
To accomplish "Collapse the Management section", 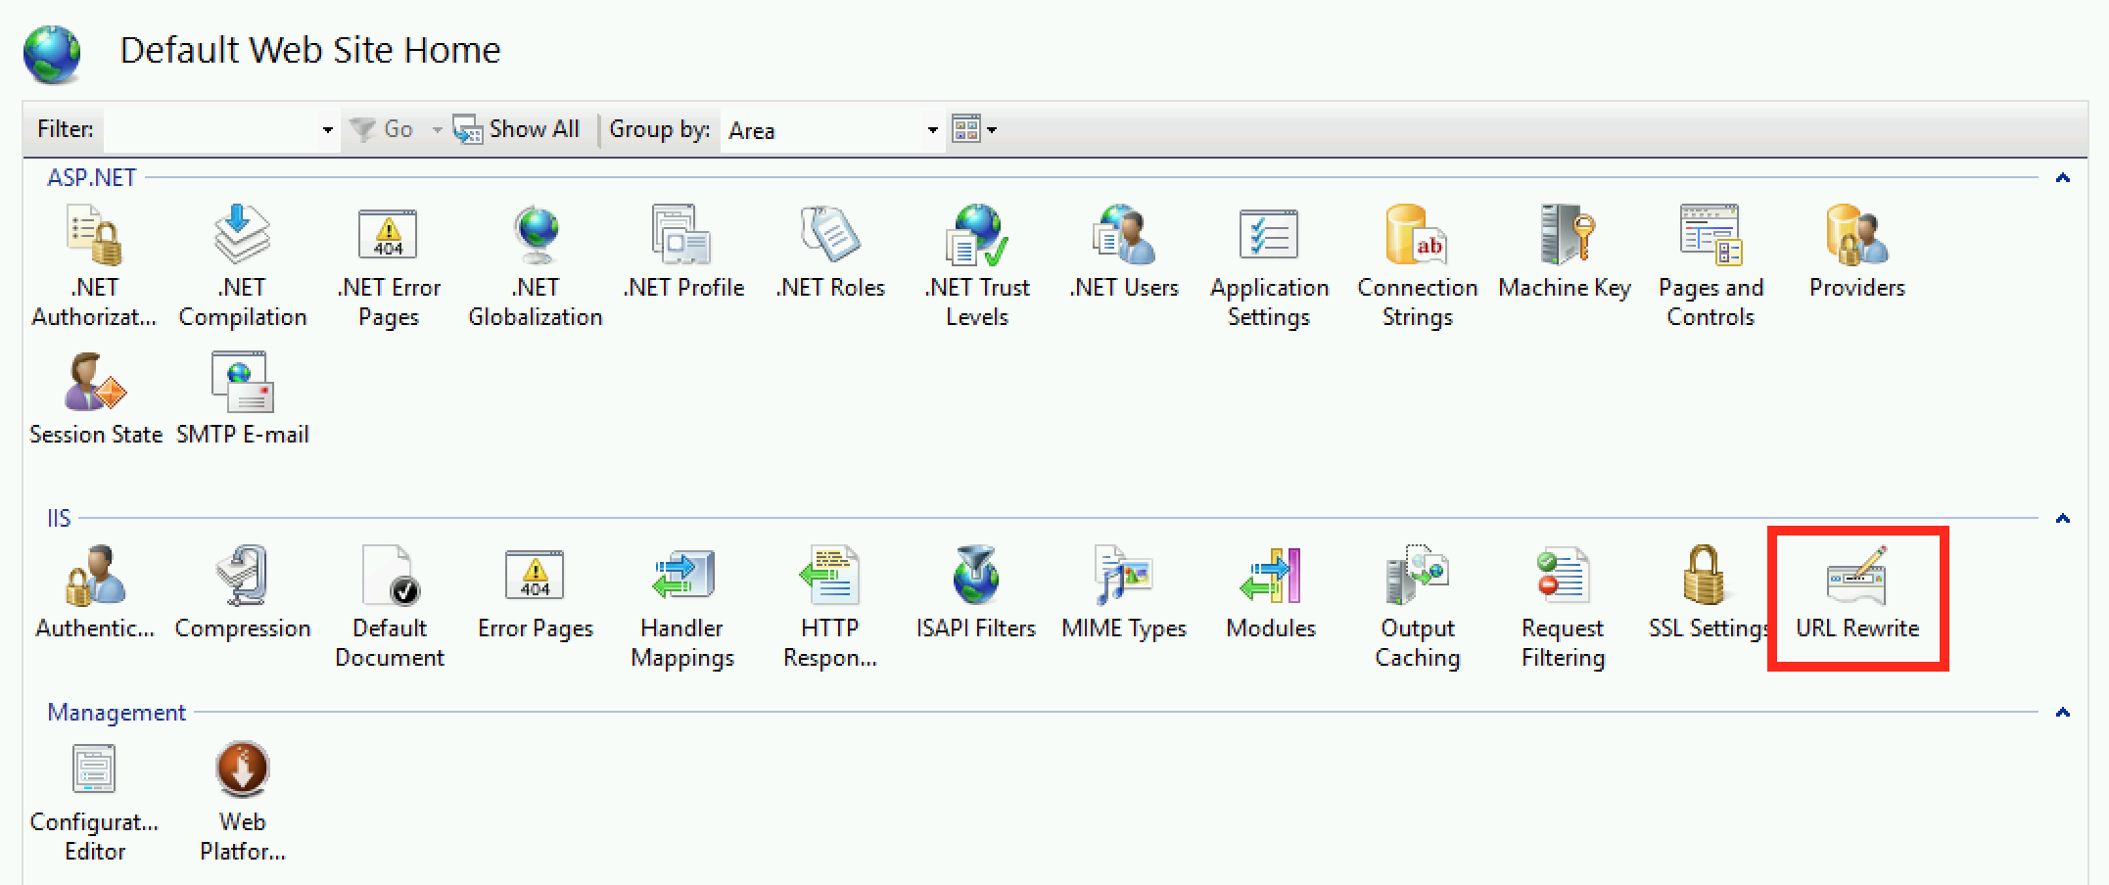I will (x=2062, y=713).
